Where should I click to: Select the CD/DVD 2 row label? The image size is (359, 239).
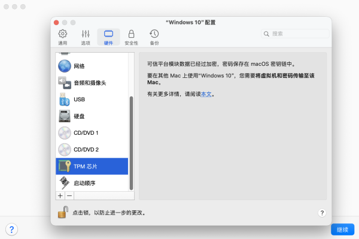[86, 150]
